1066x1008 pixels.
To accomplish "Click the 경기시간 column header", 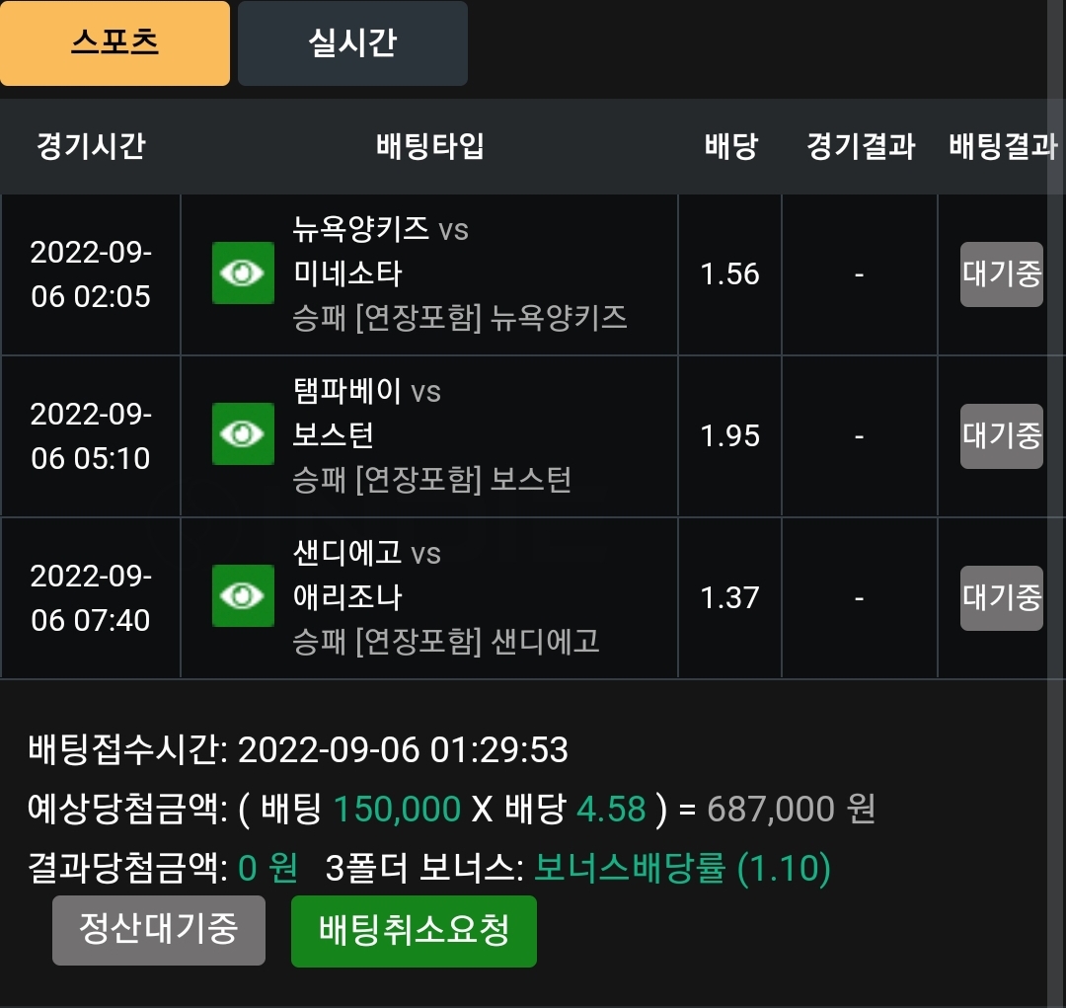I will [x=91, y=146].
